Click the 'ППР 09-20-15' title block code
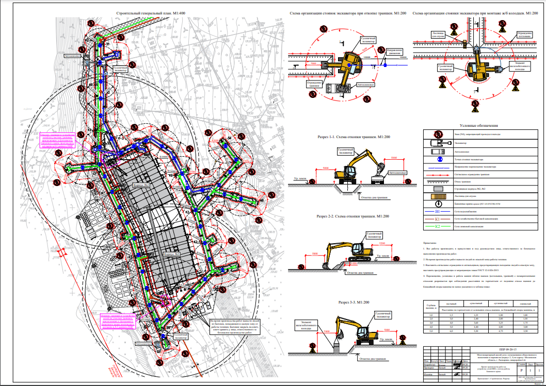 coord(508,349)
